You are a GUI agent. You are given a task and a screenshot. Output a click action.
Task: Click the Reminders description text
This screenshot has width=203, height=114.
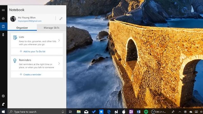[x=36, y=66]
